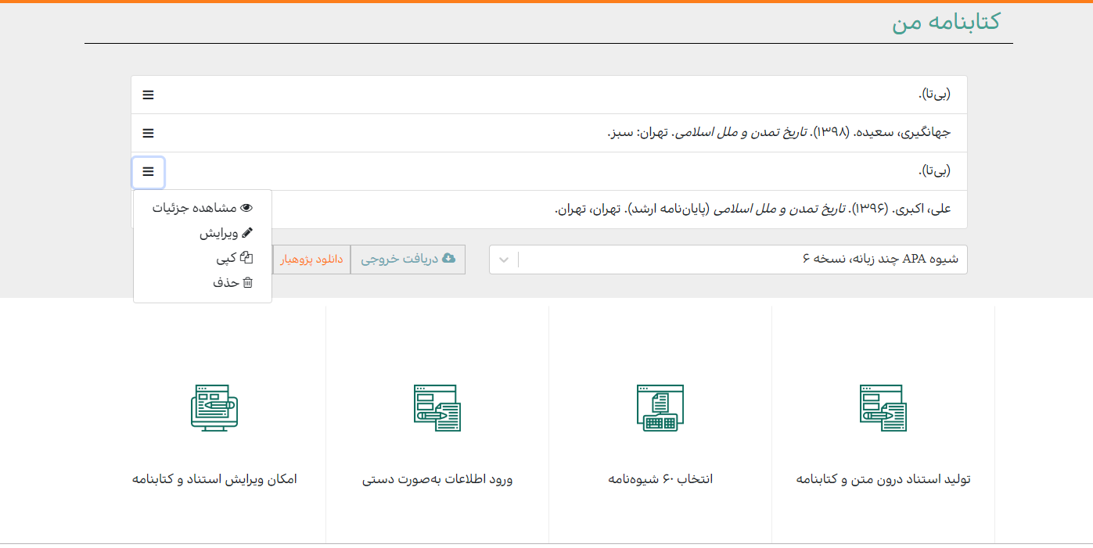This screenshot has width=1093, height=548.
Task: Click the ورود اطلاعات به‌صورت دستی label
Action: pos(437,479)
